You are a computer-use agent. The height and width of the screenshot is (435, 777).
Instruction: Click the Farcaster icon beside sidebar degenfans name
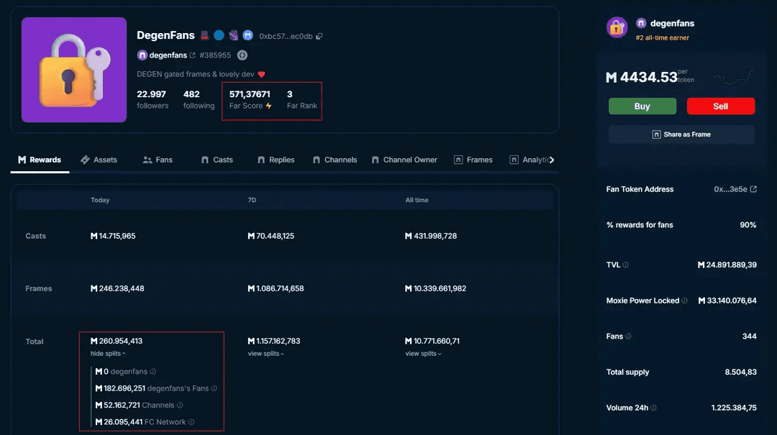(x=641, y=23)
